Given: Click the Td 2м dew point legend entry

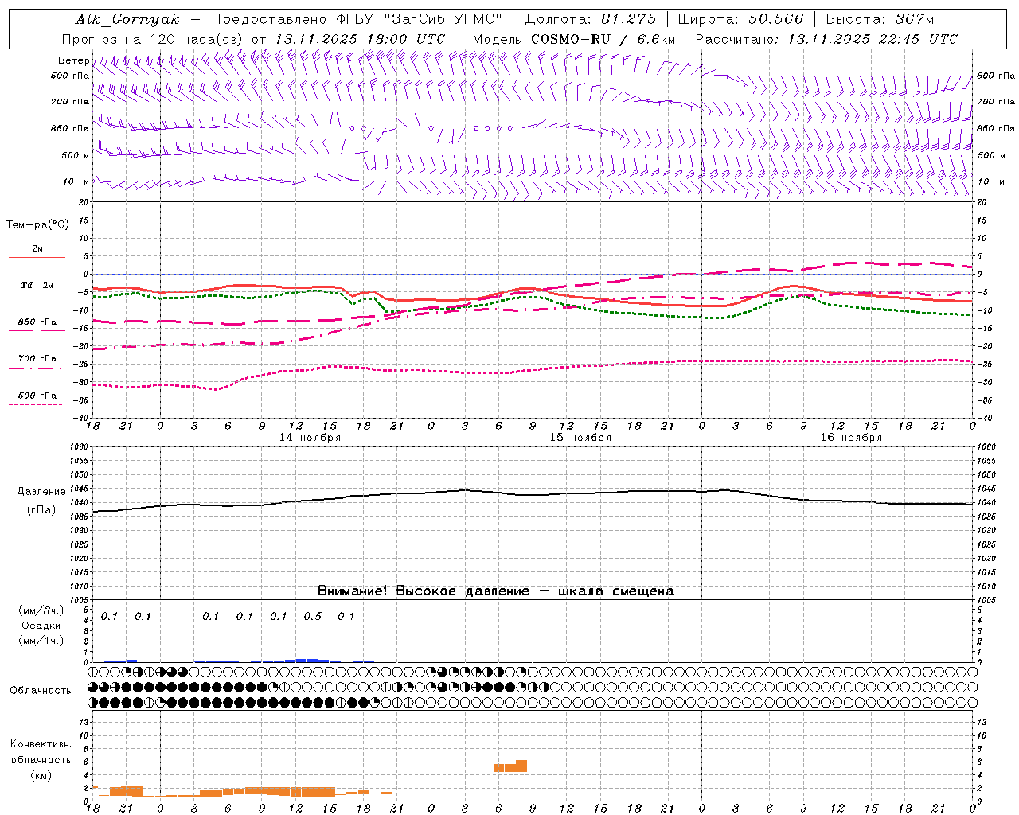Looking at the screenshot, I should click(x=37, y=285).
